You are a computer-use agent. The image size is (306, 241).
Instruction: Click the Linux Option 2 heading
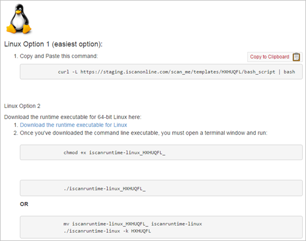pyautogui.click(x=22, y=106)
